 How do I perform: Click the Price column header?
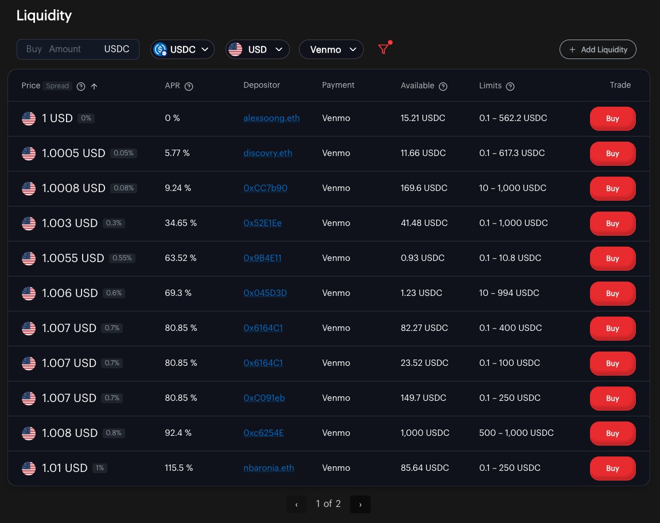(31, 85)
